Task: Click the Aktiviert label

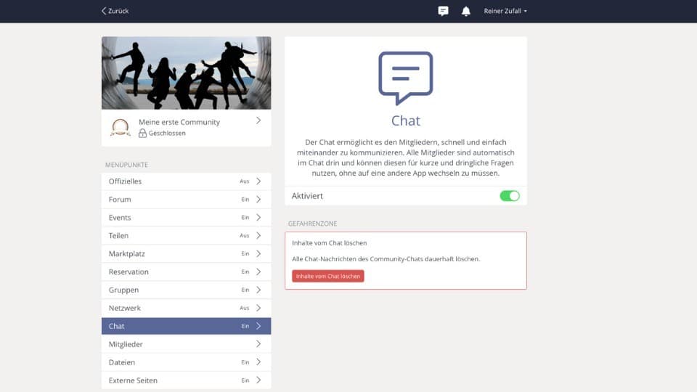Action: point(307,196)
